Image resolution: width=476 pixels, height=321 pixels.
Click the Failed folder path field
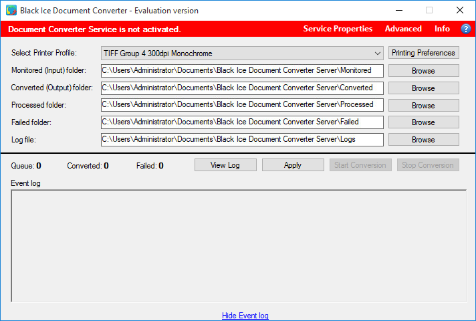(242, 122)
